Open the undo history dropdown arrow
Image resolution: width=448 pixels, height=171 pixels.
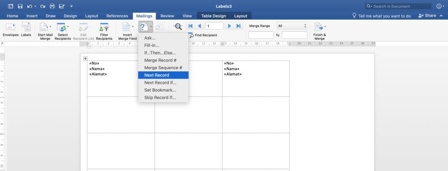tap(35, 6)
